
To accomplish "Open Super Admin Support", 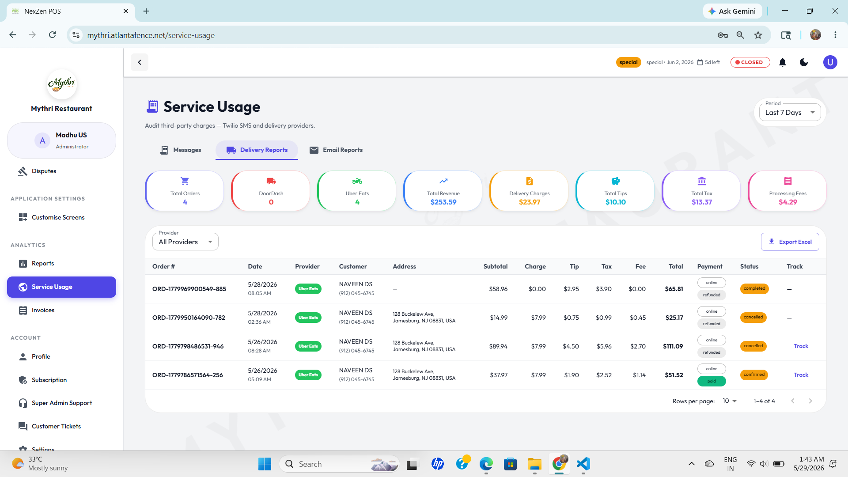I will click(x=62, y=403).
